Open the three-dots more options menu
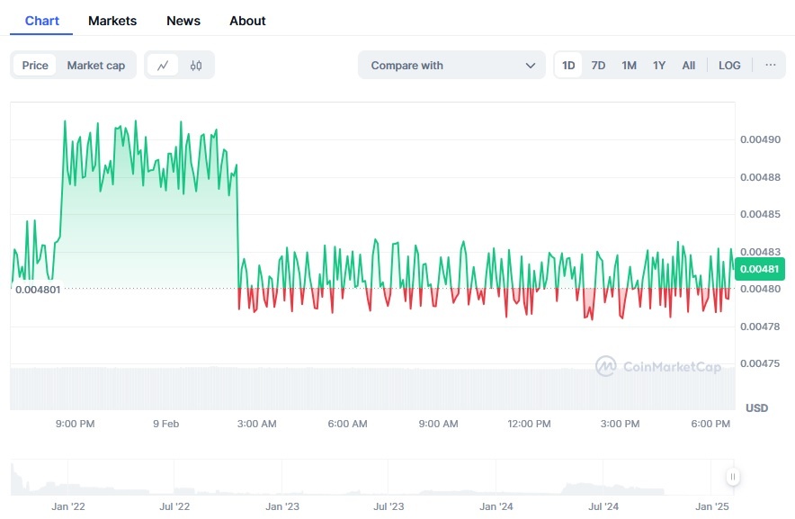This screenshot has height=519, width=795. point(771,65)
